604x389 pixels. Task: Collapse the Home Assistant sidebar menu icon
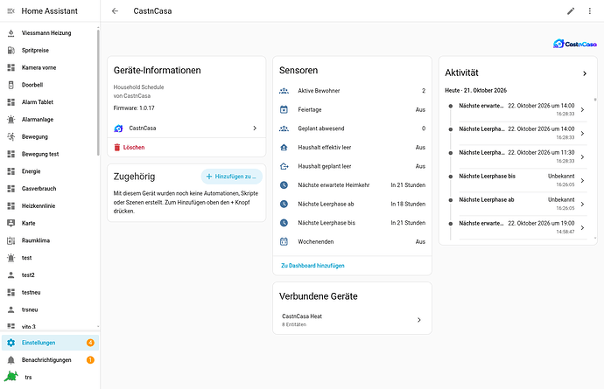tap(11, 11)
